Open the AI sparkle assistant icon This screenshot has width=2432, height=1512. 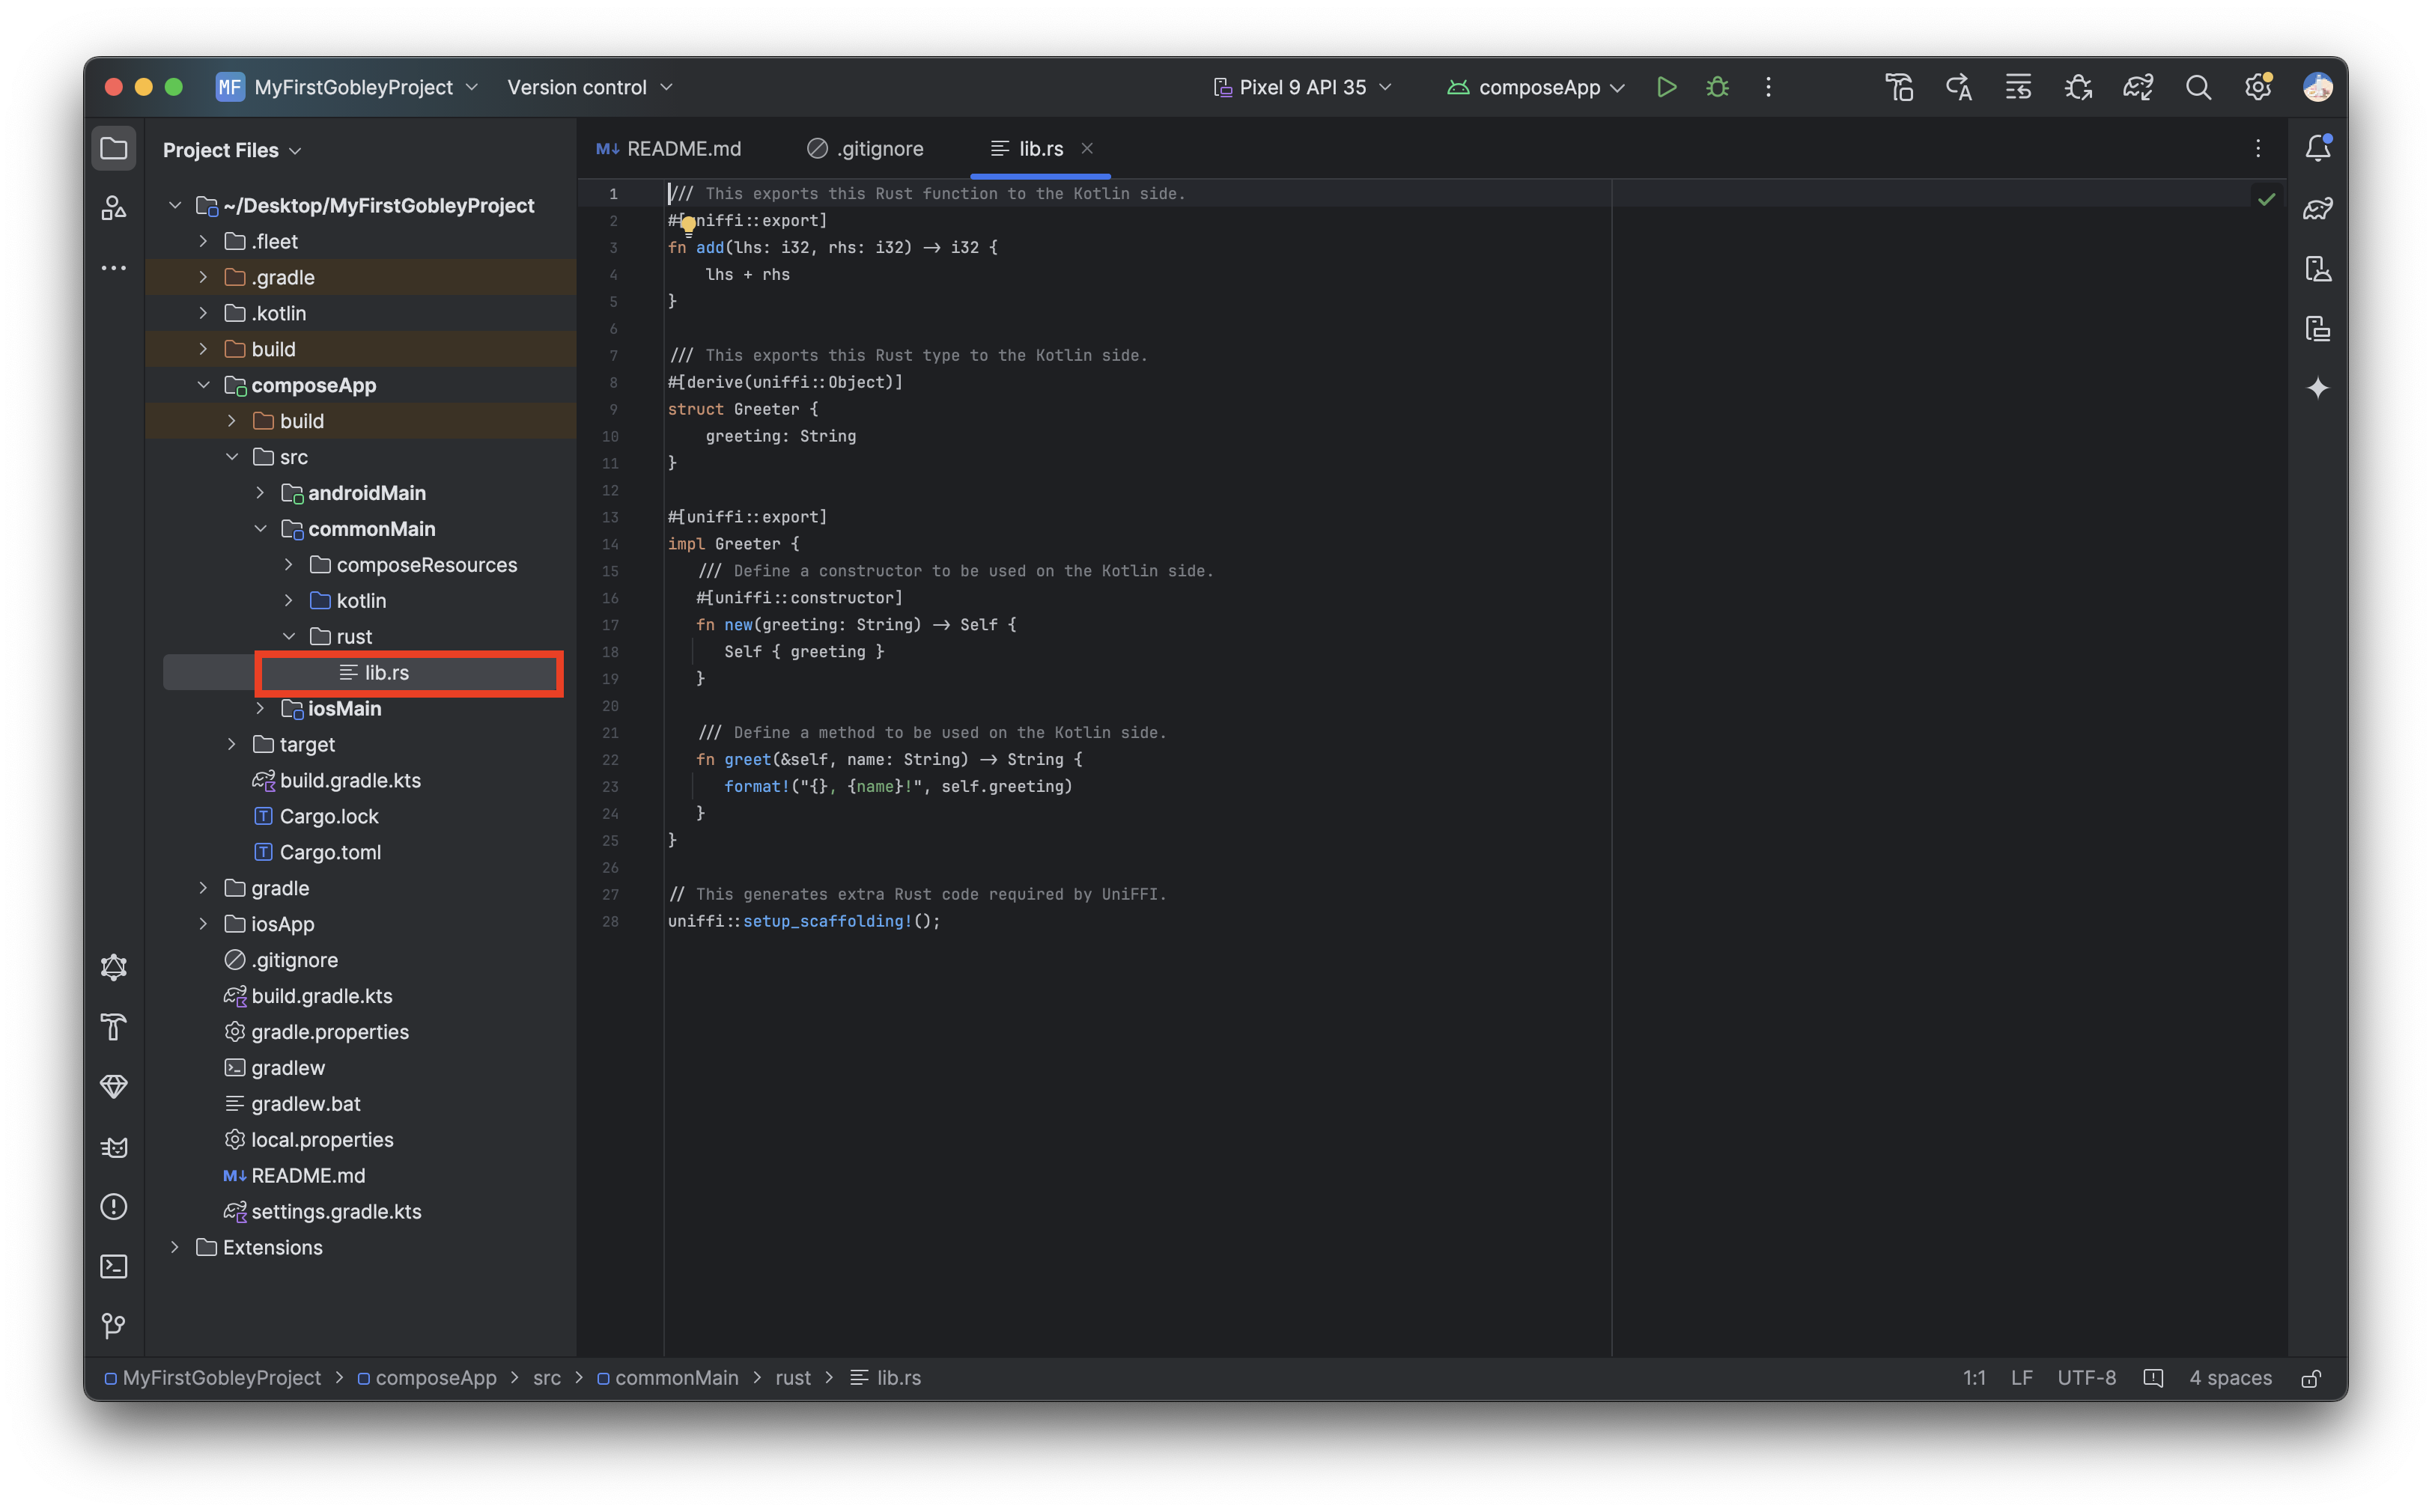[2318, 388]
